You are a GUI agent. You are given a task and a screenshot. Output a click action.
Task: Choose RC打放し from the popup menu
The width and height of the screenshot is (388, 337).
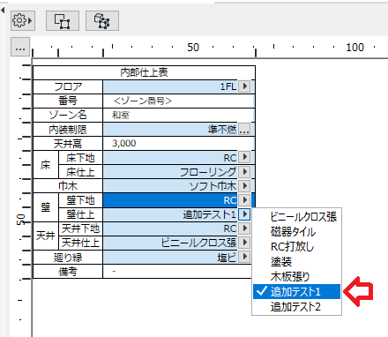(296, 247)
